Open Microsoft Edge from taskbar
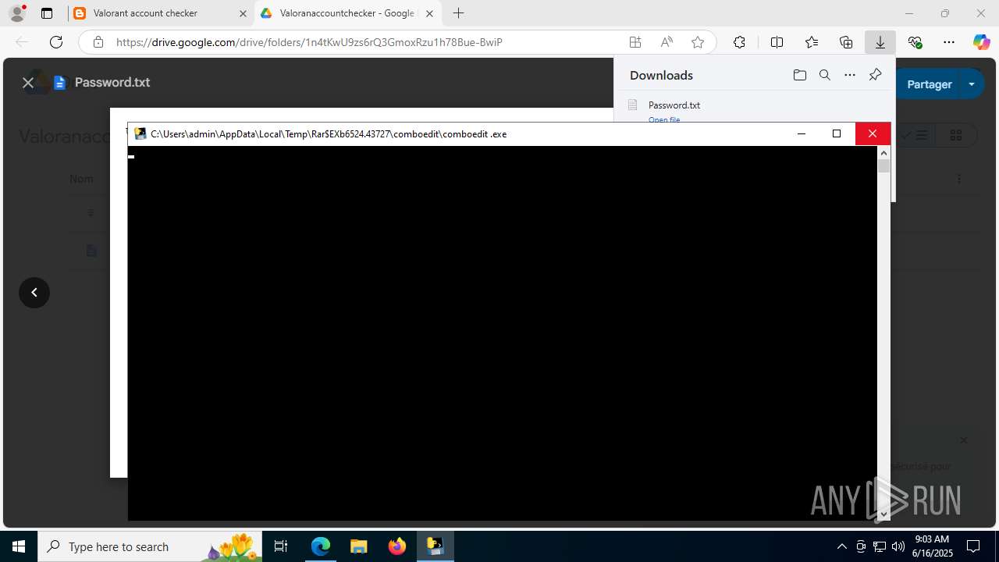The width and height of the screenshot is (999, 562). point(321,546)
